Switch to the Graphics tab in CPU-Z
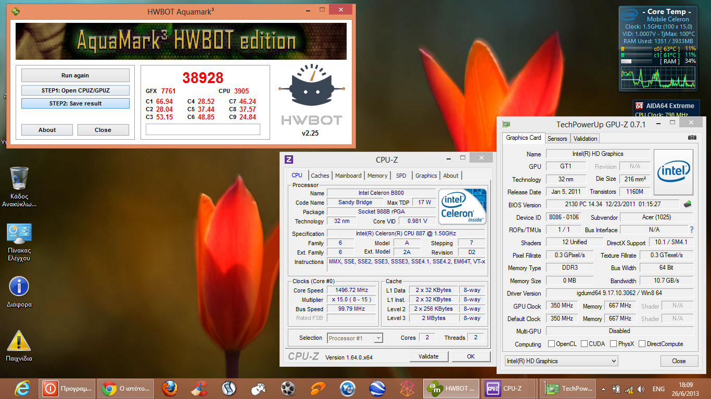Screen dimensions: 711x399 pos(426,176)
